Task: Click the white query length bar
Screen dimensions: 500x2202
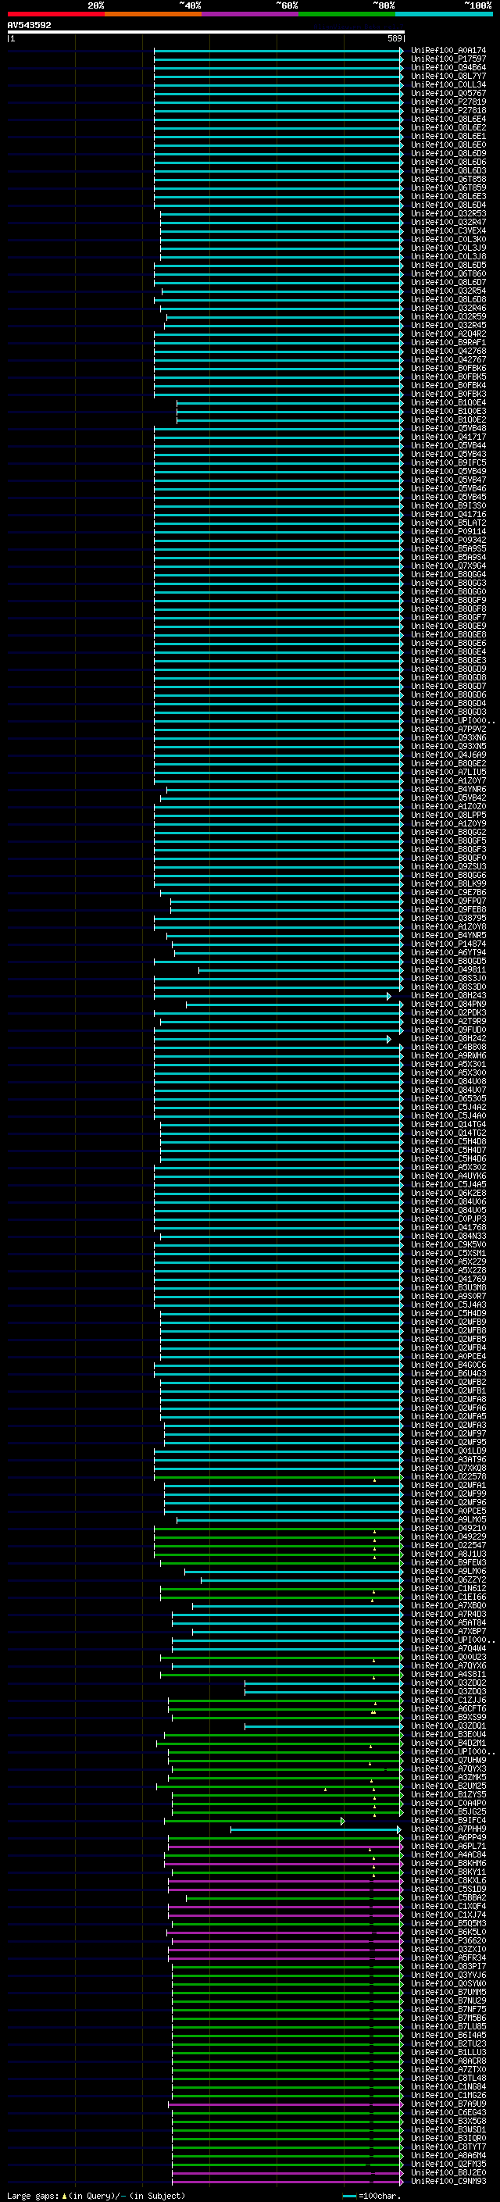Action: [x=206, y=33]
